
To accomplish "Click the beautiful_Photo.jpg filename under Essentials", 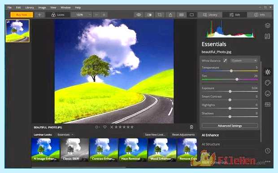I will [x=217, y=52].
